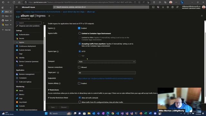This screenshot has width=206, height=116.
Task: Focus the search resources, services, and docs box
Action: pyautogui.click(x=101, y=7)
